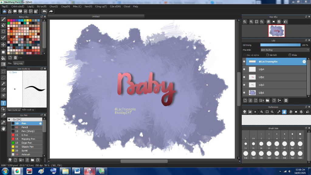Open Microsoft Word from taskbar

point(77,171)
